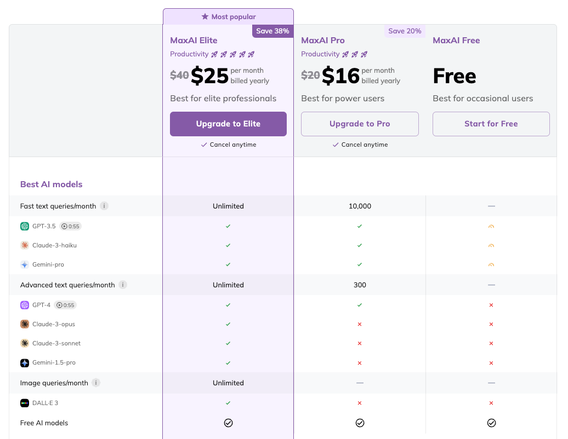Click Start for Free button

pos(491,124)
